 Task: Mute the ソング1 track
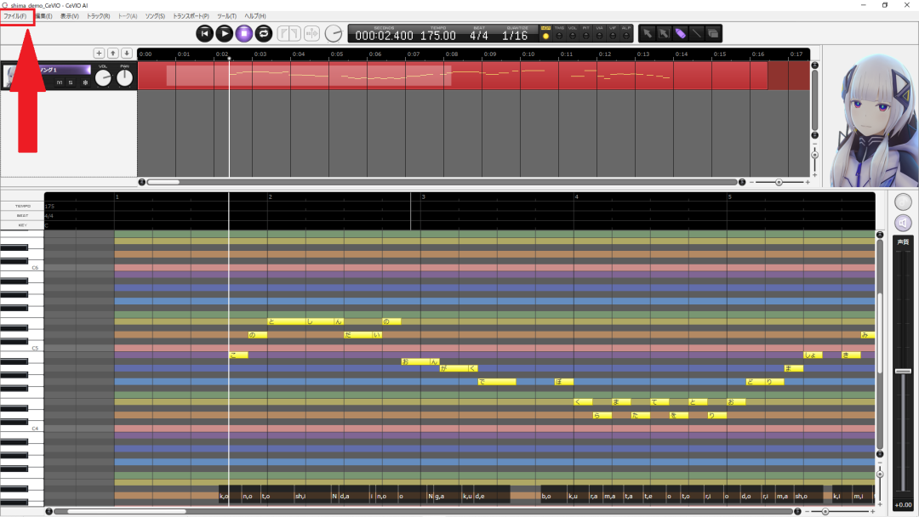[60, 82]
